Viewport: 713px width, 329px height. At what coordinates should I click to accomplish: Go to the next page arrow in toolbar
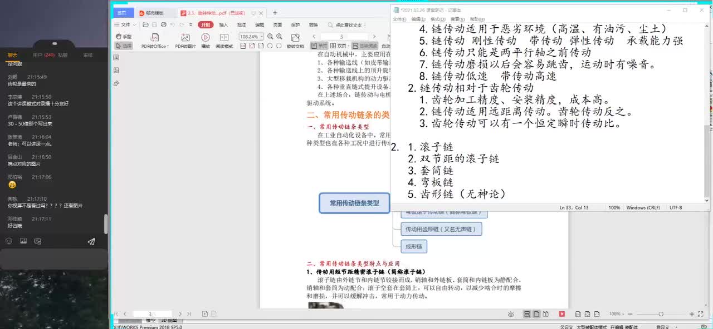(374, 36)
